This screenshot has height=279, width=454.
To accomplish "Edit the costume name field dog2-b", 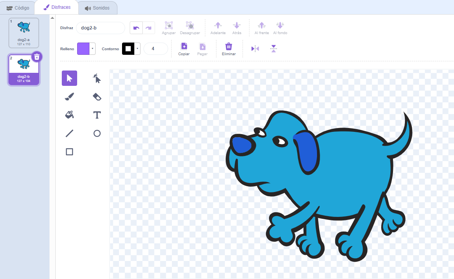I will (101, 28).
